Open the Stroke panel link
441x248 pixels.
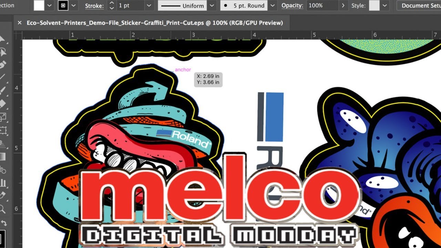[94, 6]
